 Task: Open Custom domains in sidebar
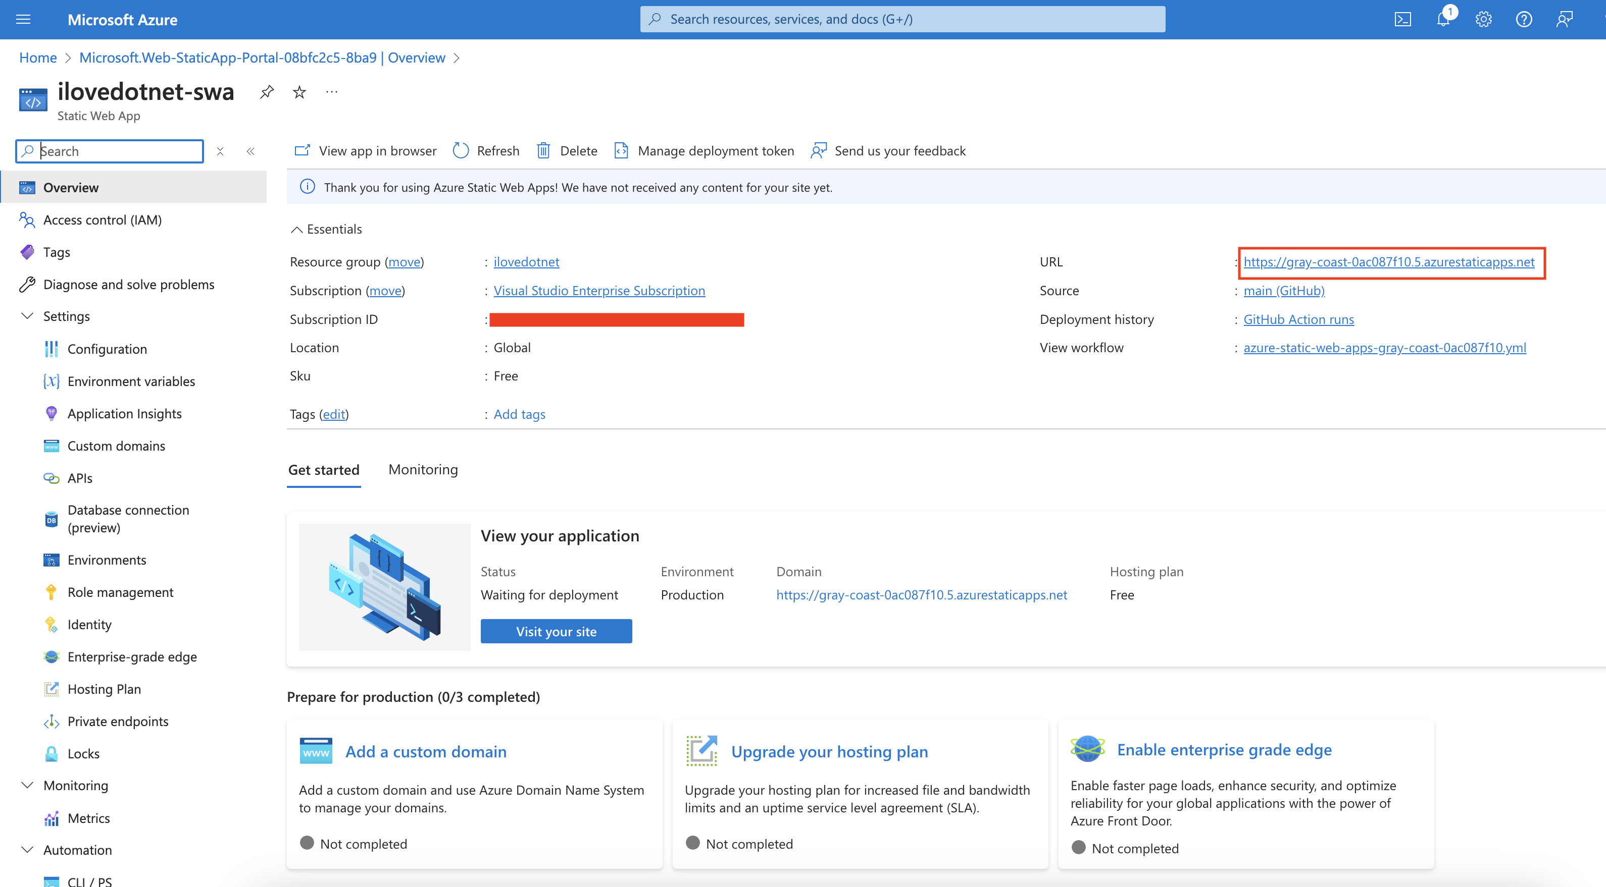click(x=116, y=446)
